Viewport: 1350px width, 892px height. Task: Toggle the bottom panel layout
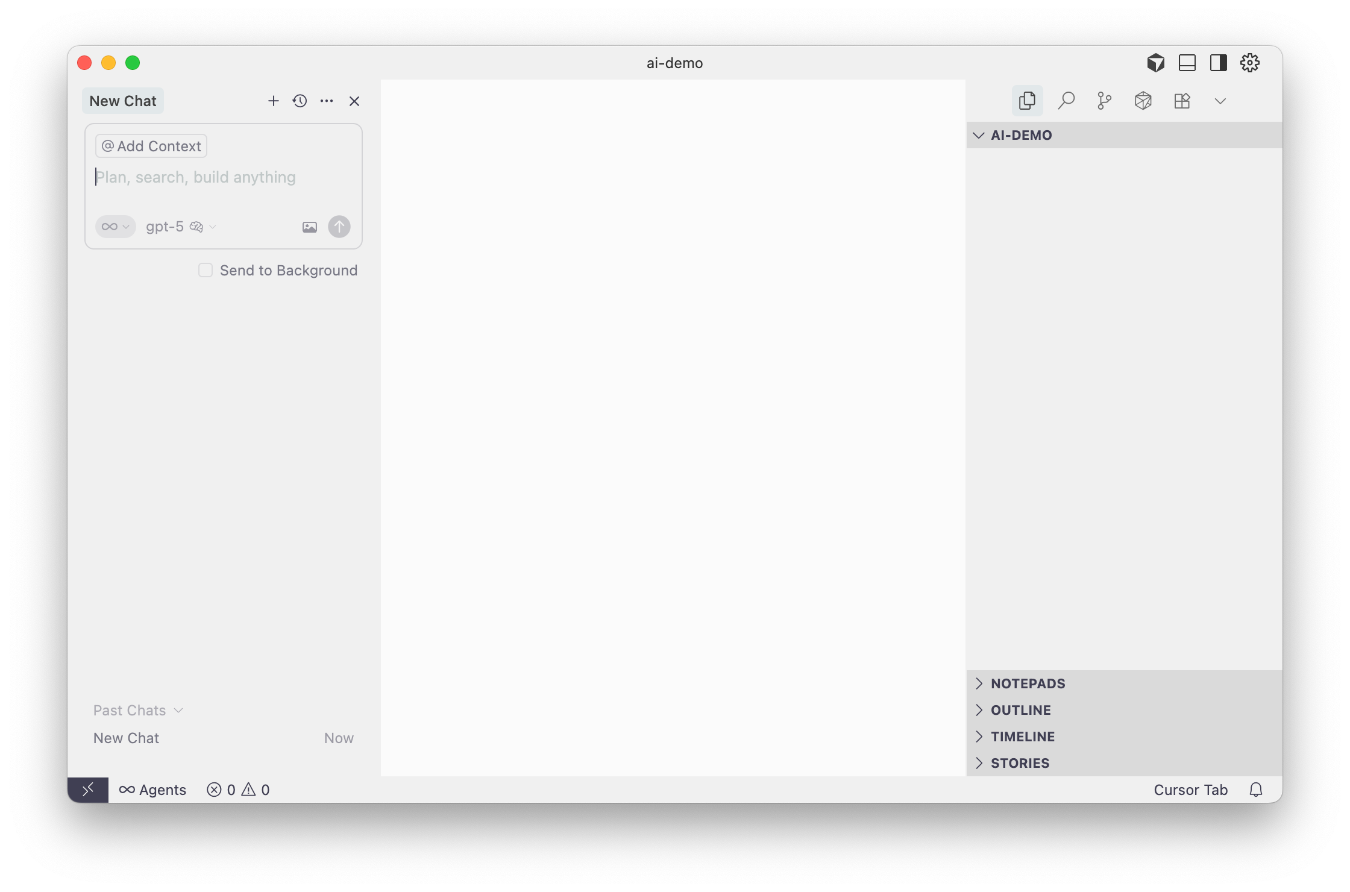(x=1187, y=63)
